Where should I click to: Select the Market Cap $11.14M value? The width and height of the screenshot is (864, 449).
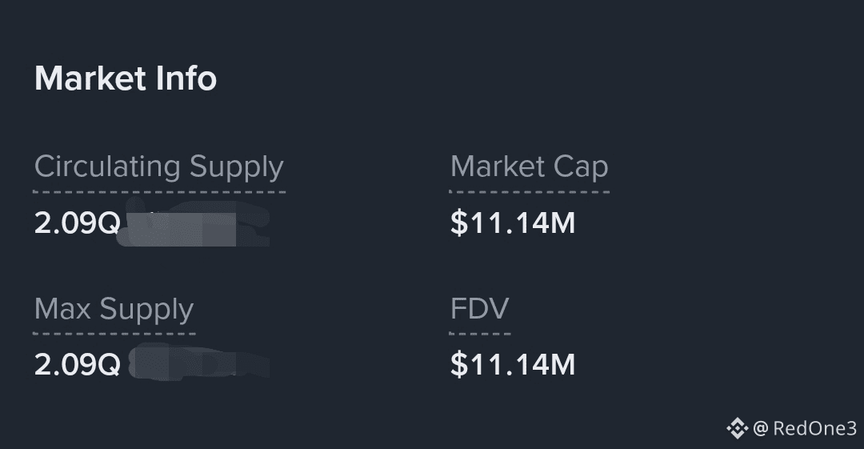pos(513,223)
